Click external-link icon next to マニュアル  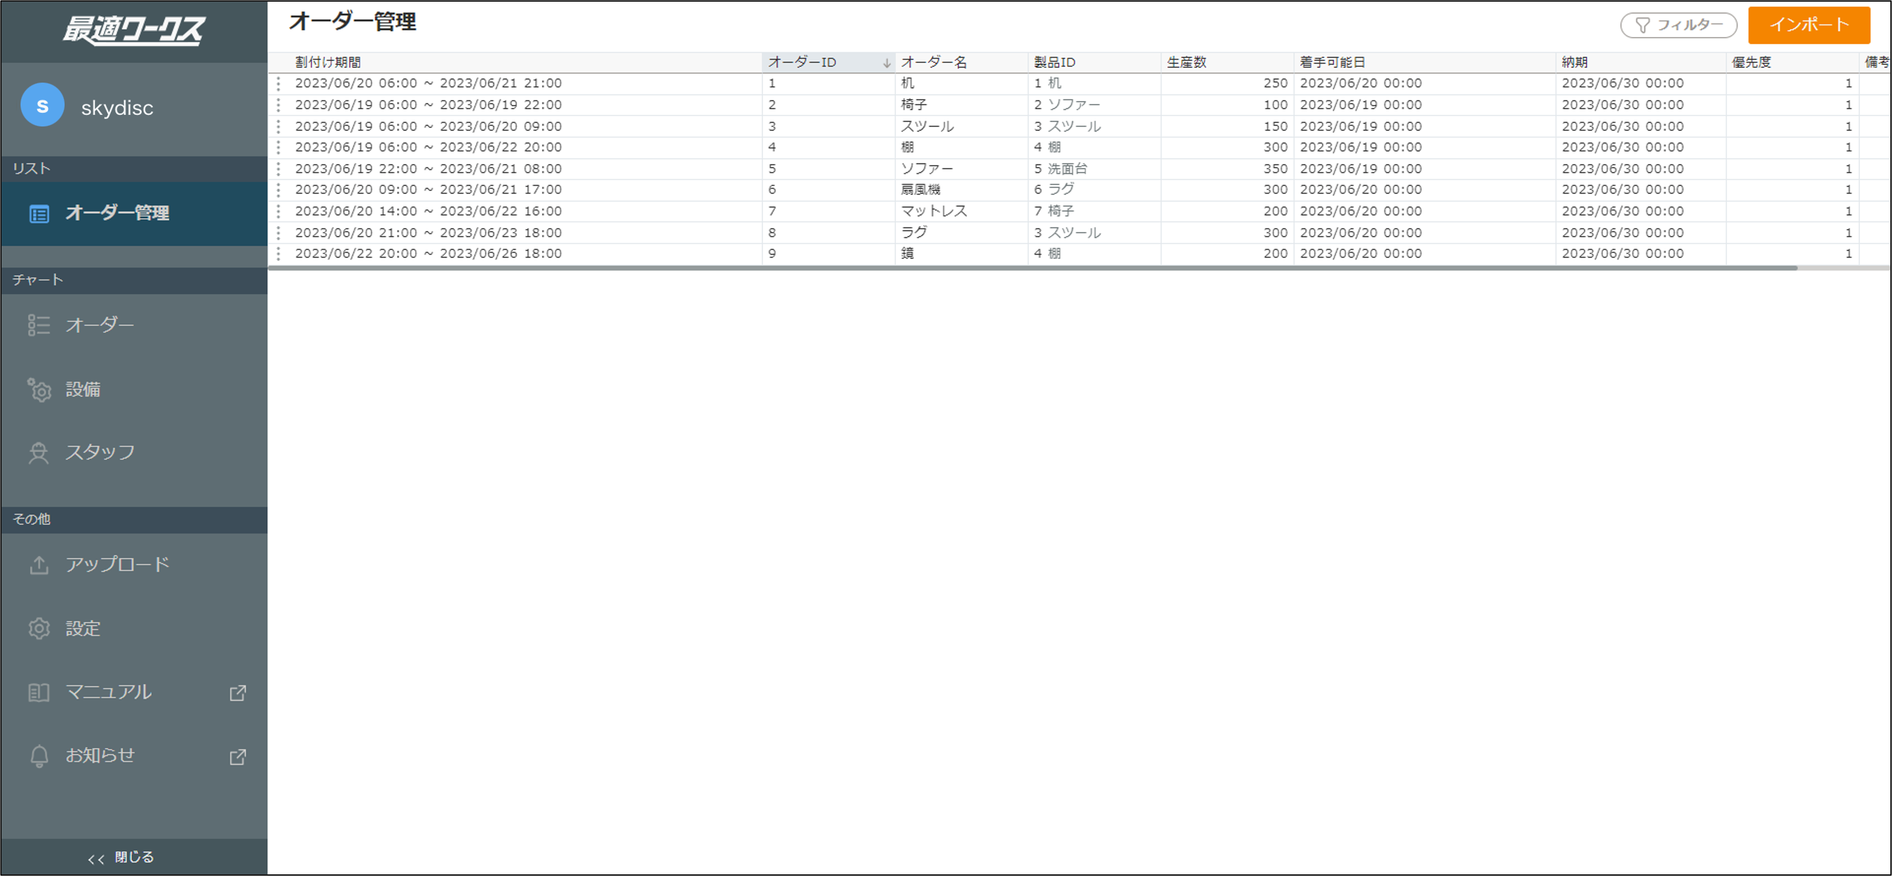238,693
